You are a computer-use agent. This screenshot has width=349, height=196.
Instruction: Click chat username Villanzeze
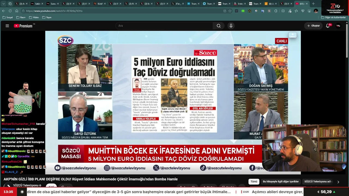pyautogui.click(x=8, y=129)
